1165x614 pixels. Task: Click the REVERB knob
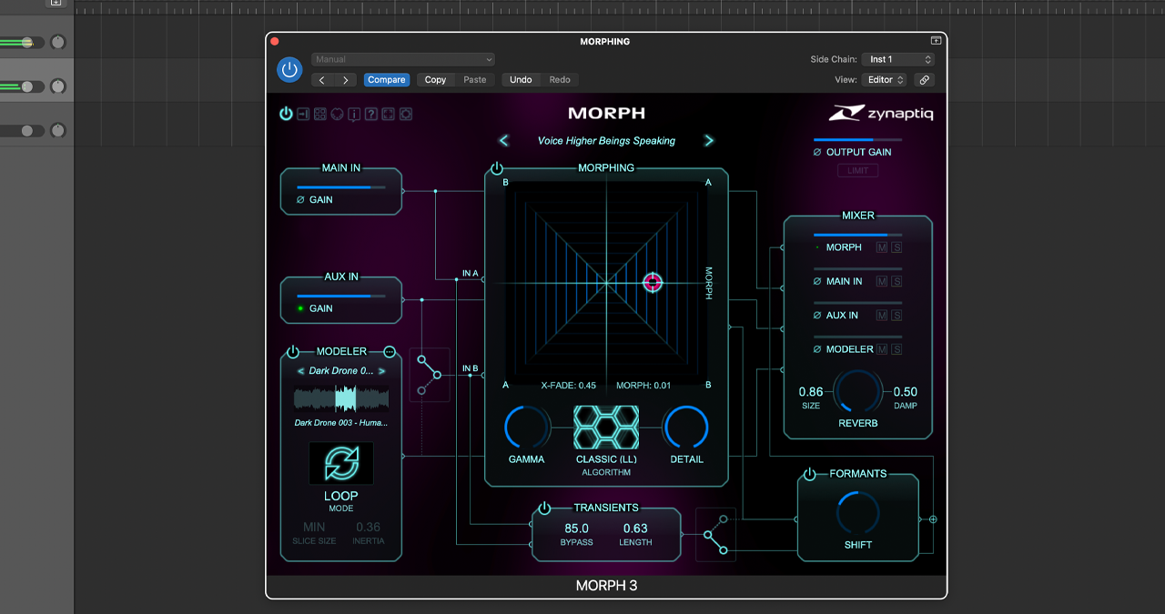tap(858, 393)
